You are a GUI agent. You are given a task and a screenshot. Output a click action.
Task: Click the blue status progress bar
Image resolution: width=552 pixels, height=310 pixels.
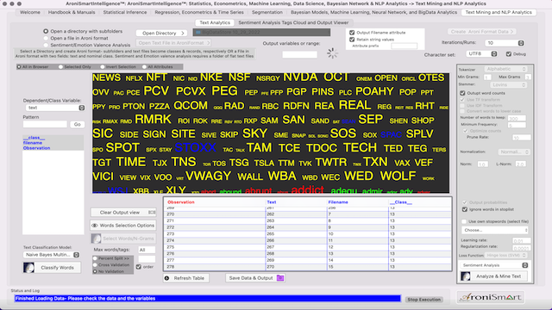(208, 299)
